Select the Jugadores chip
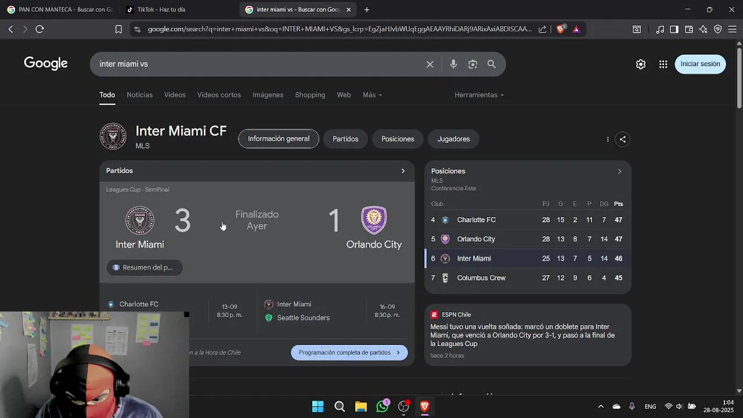 click(x=453, y=139)
